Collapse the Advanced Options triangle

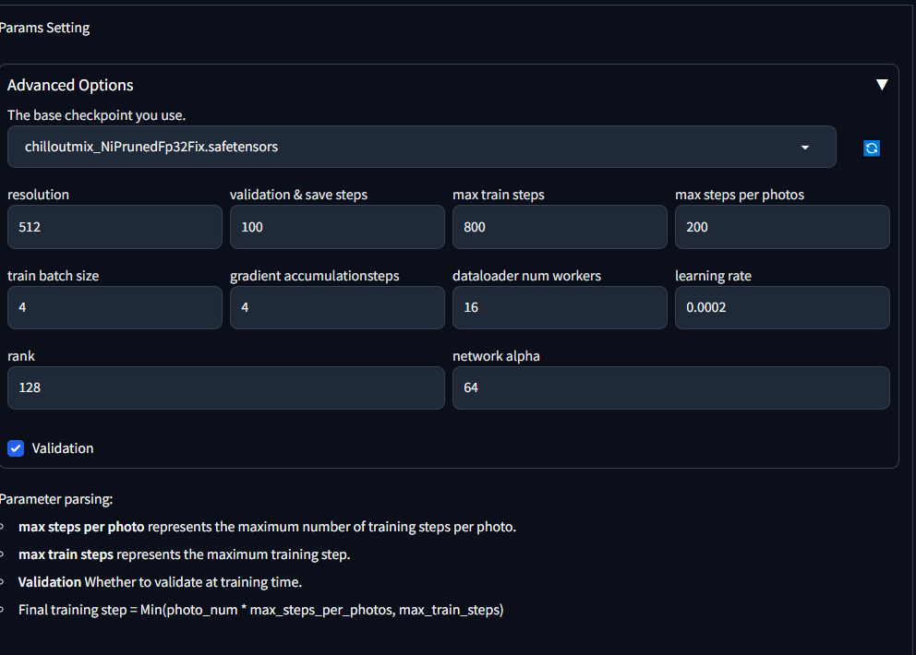pyautogui.click(x=882, y=85)
